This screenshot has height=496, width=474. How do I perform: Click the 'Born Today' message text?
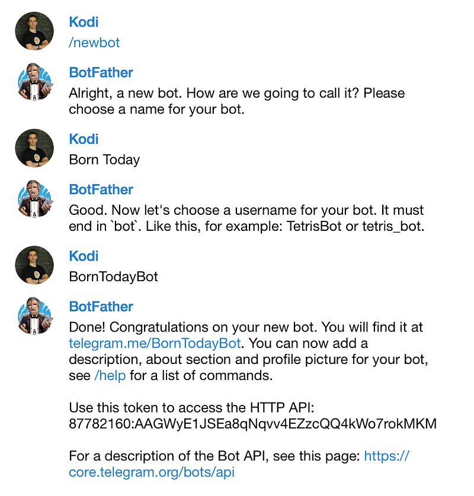104,160
